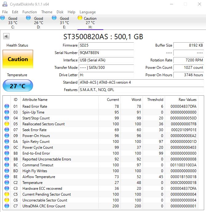Screen dimensions: 206x212
Task: Click the yellow orb for Uncorrectable Sector Count
Action: (x=7, y=200)
